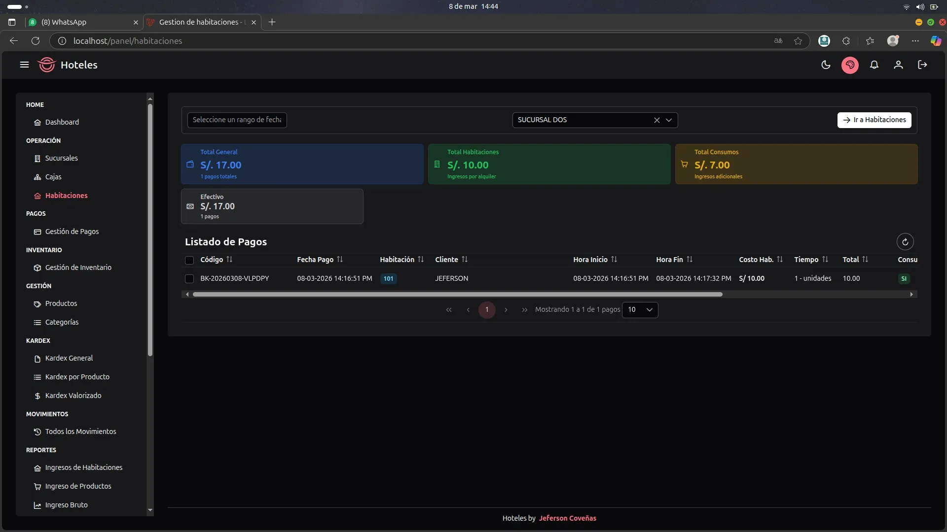Image resolution: width=947 pixels, height=532 pixels.
Task: Switch to the WhatsApp browser tab
Action: [69, 22]
